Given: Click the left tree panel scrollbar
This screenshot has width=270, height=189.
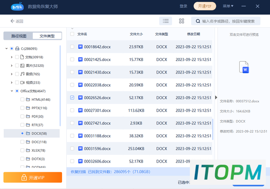Looking at the screenshot, I should tap(60, 86).
